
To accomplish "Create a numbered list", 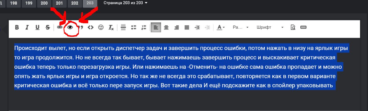I will (x=143, y=27).
